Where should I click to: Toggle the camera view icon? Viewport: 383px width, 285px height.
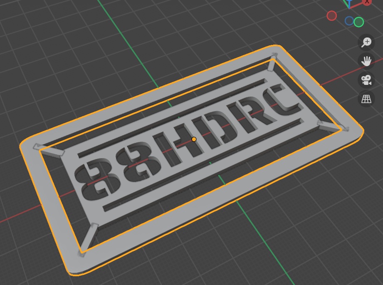pyautogui.click(x=366, y=80)
